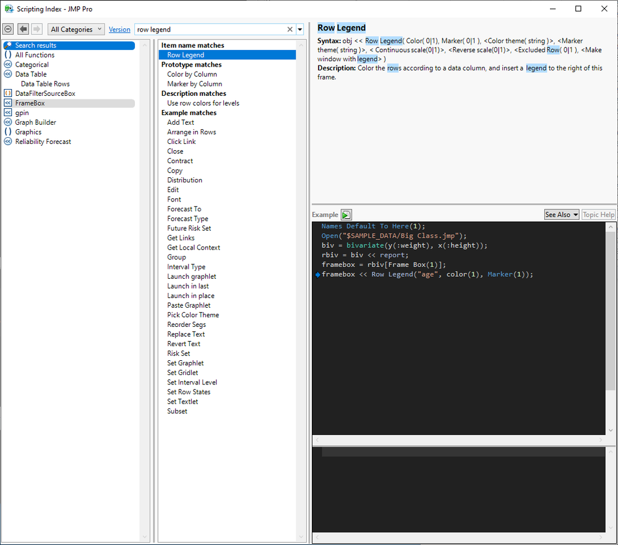618x545 pixels.
Task: Click the code editor vertical scrollbar
Action: pyautogui.click(x=611, y=309)
